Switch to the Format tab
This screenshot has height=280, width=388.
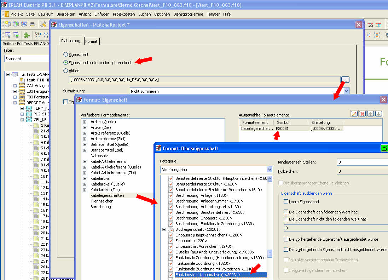pos(92,41)
